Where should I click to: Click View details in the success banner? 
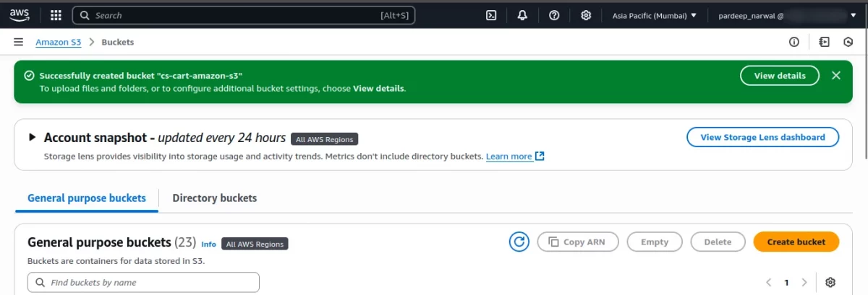[x=779, y=75]
